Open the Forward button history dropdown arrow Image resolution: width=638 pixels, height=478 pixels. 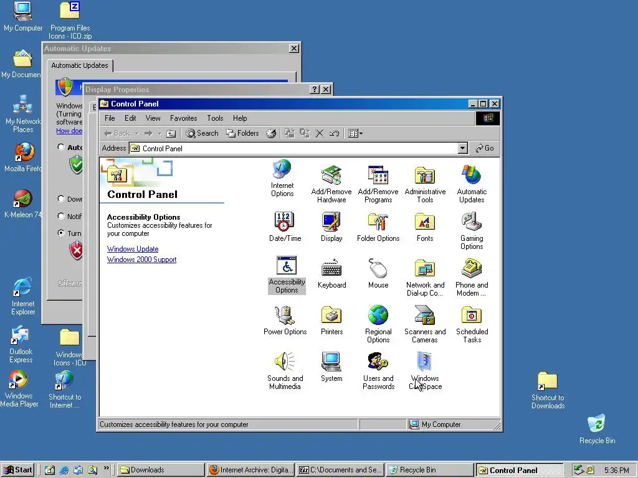click(x=160, y=133)
